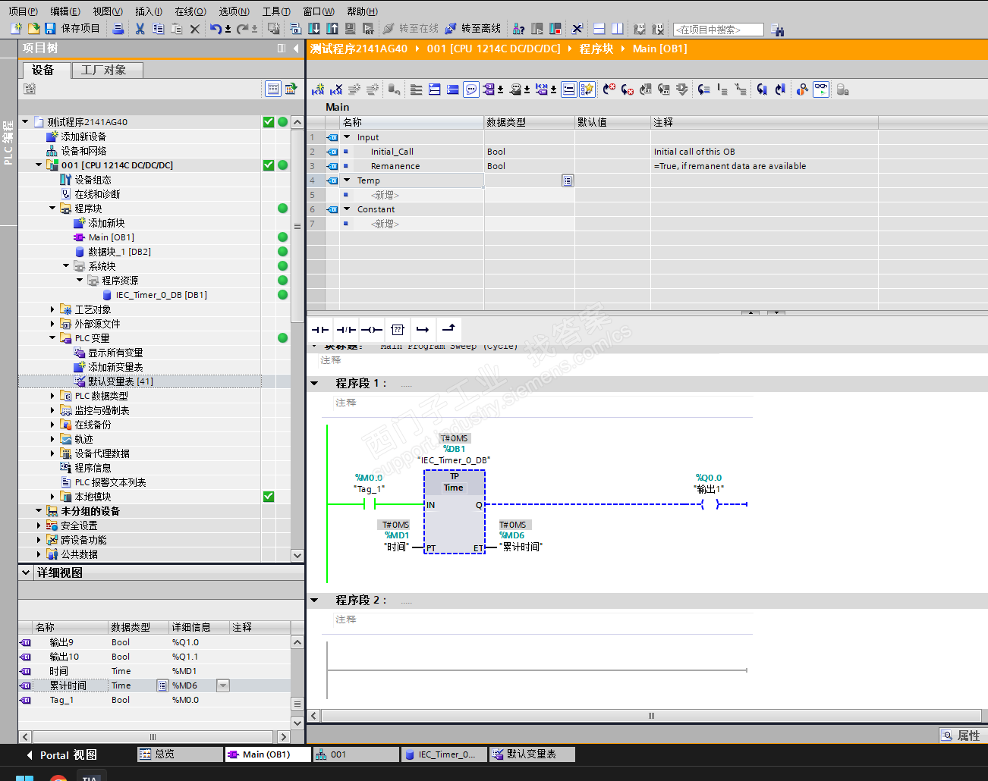Screen dimensions: 988x781
Task: Click the search in project input field
Action: pos(718,30)
